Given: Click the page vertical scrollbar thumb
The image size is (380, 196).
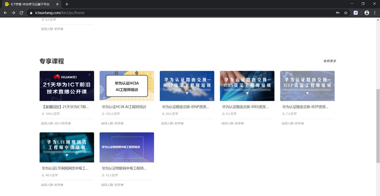Looking at the screenshot, I should pos(378,126).
